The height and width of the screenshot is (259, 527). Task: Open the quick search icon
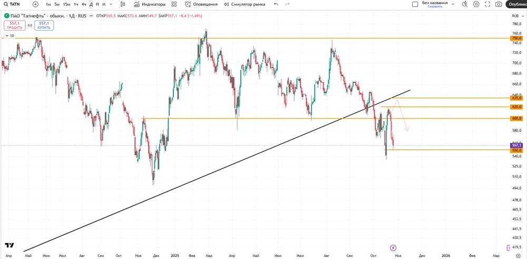(x=465, y=4)
